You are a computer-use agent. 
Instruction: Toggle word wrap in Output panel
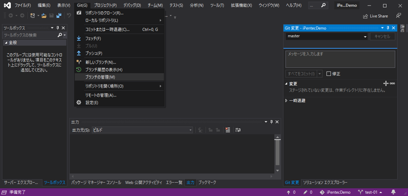(x=238, y=130)
